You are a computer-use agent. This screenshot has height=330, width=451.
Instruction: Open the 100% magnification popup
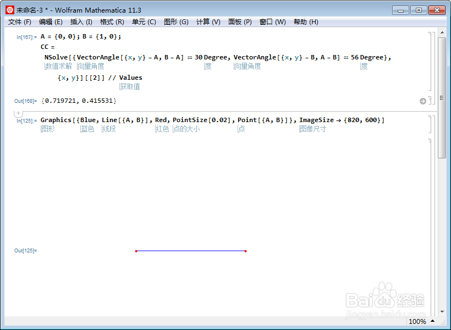click(x=418, y=321)
